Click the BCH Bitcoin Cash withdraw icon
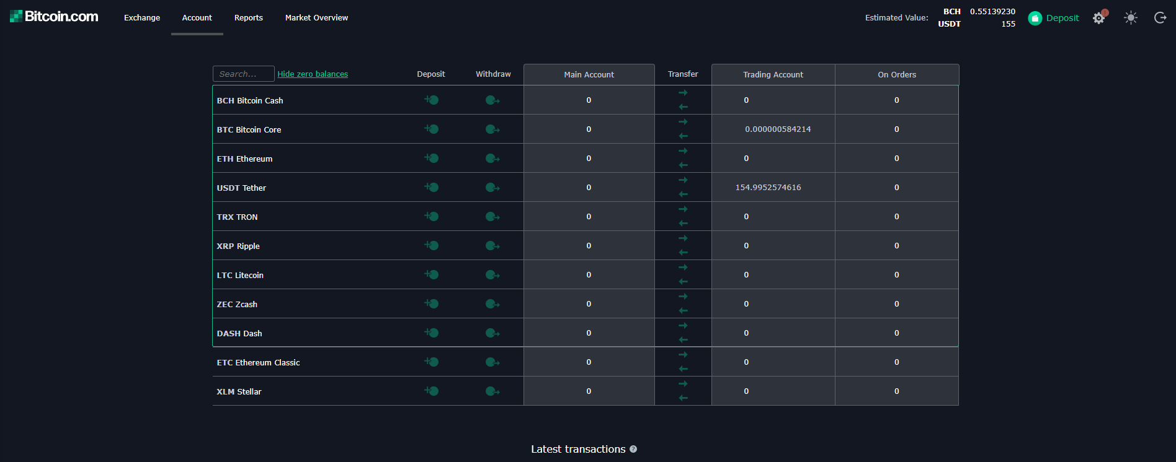Screen dimensions: 1176x462 point(492,100)
